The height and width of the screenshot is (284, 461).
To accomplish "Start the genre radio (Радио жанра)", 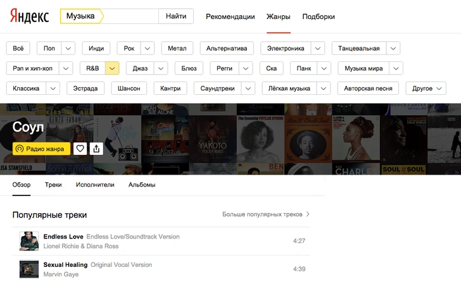I will 41,149.
